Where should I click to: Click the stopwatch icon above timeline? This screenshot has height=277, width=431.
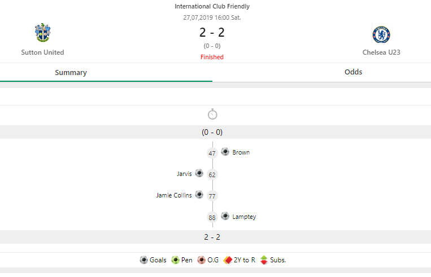212,115
